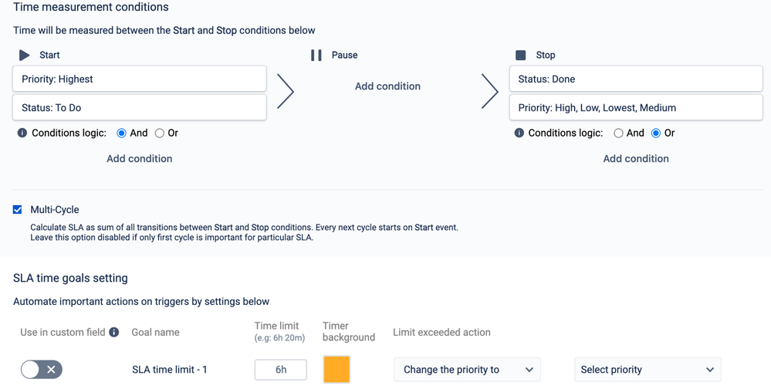Click the Stop square icon

click(521, 55)
